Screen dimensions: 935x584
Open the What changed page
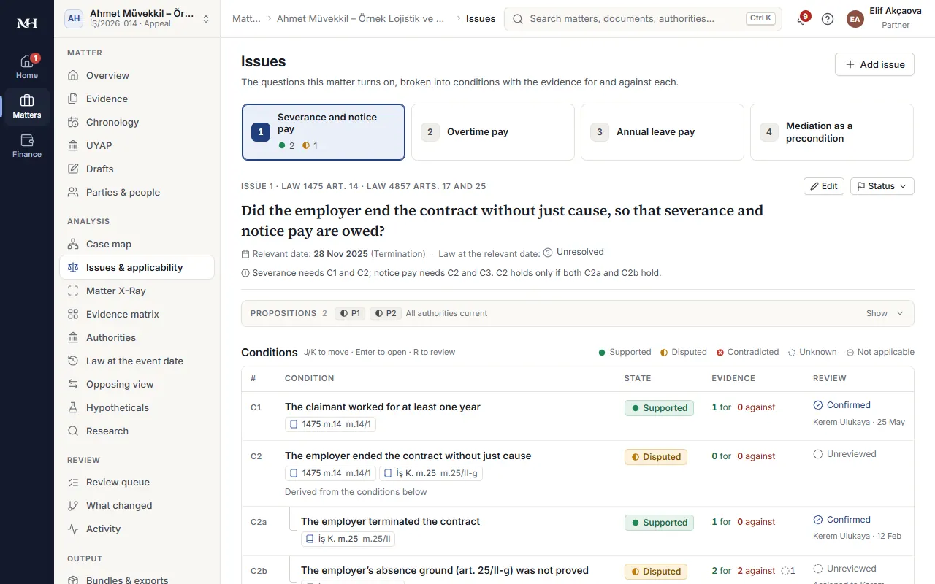click(137, 505)
